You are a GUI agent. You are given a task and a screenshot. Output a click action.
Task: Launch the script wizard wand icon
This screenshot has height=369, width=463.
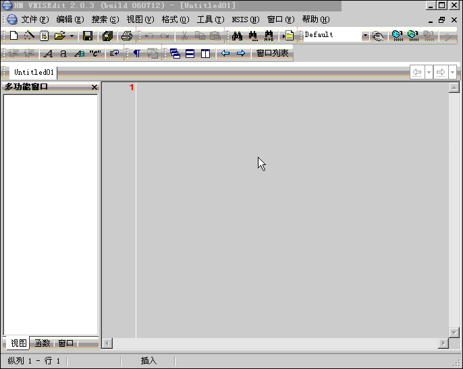tap(29, 36)
